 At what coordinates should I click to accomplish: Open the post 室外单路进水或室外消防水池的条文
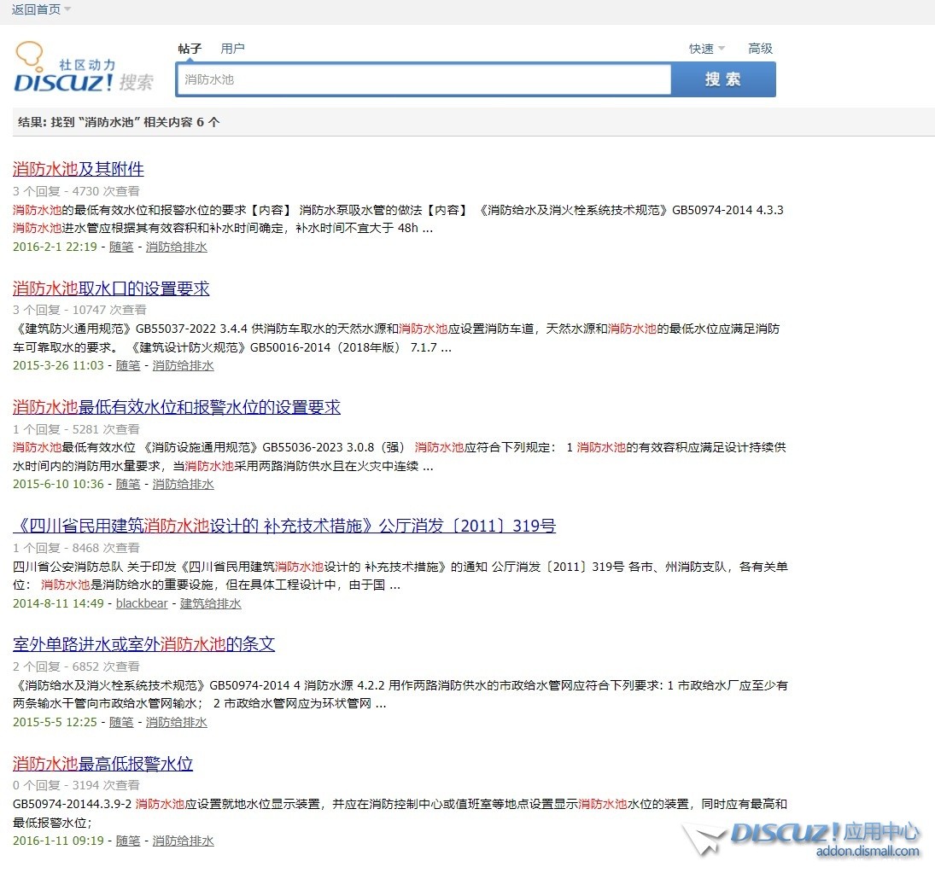(x=144, y=644)
